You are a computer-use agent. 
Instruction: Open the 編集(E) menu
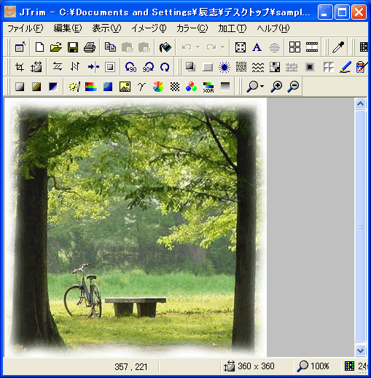coord(68,28)
